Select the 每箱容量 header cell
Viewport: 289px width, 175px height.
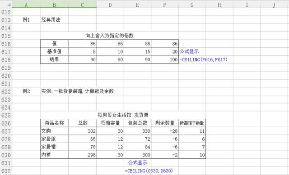pyautogui.click(x=110, y=123)
